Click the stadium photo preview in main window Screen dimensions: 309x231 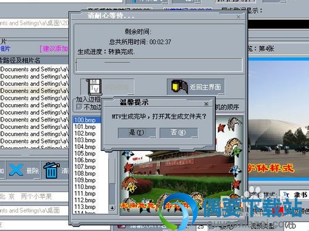click(279, 119)
